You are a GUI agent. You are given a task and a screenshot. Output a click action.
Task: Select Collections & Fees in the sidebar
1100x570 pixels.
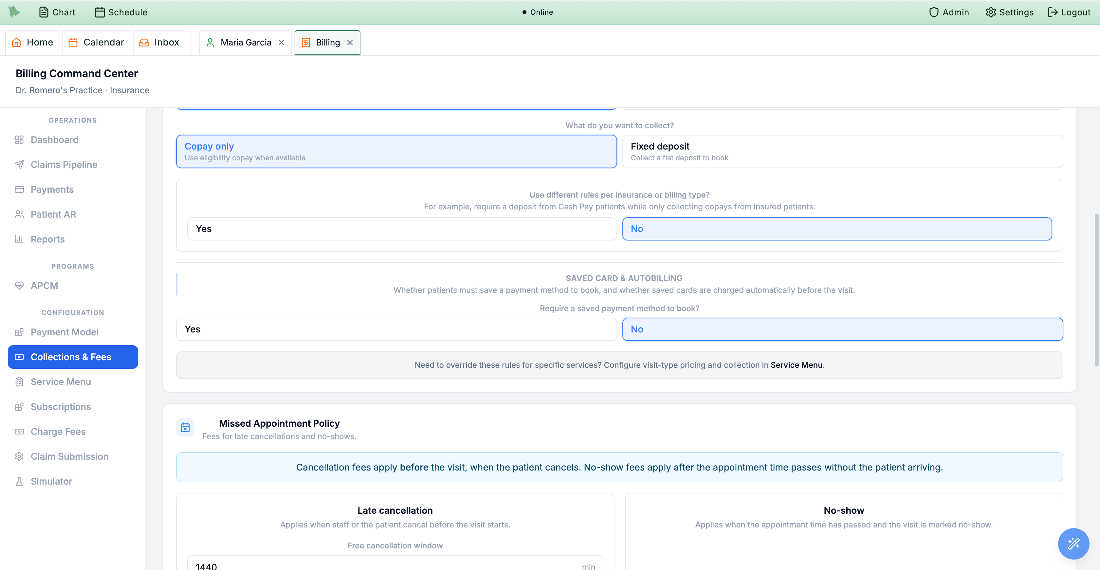(73, 357)
